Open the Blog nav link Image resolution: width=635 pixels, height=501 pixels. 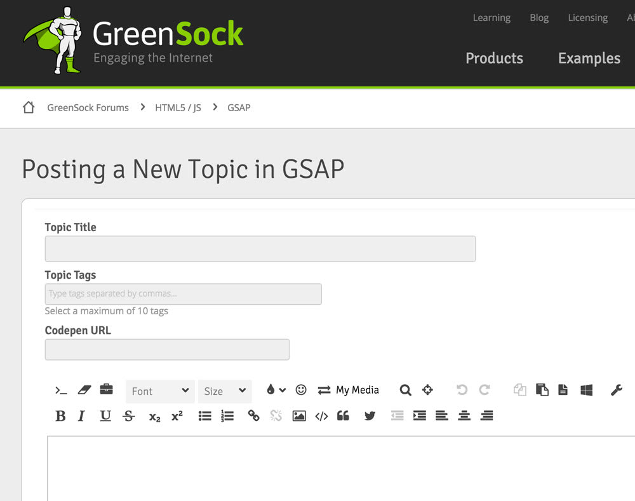[x=539, y=18]
